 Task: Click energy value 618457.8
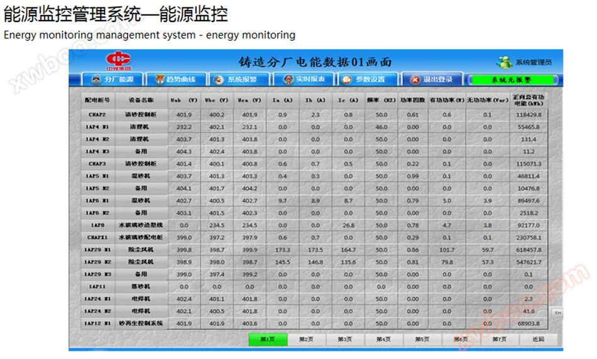pos(529,250)
